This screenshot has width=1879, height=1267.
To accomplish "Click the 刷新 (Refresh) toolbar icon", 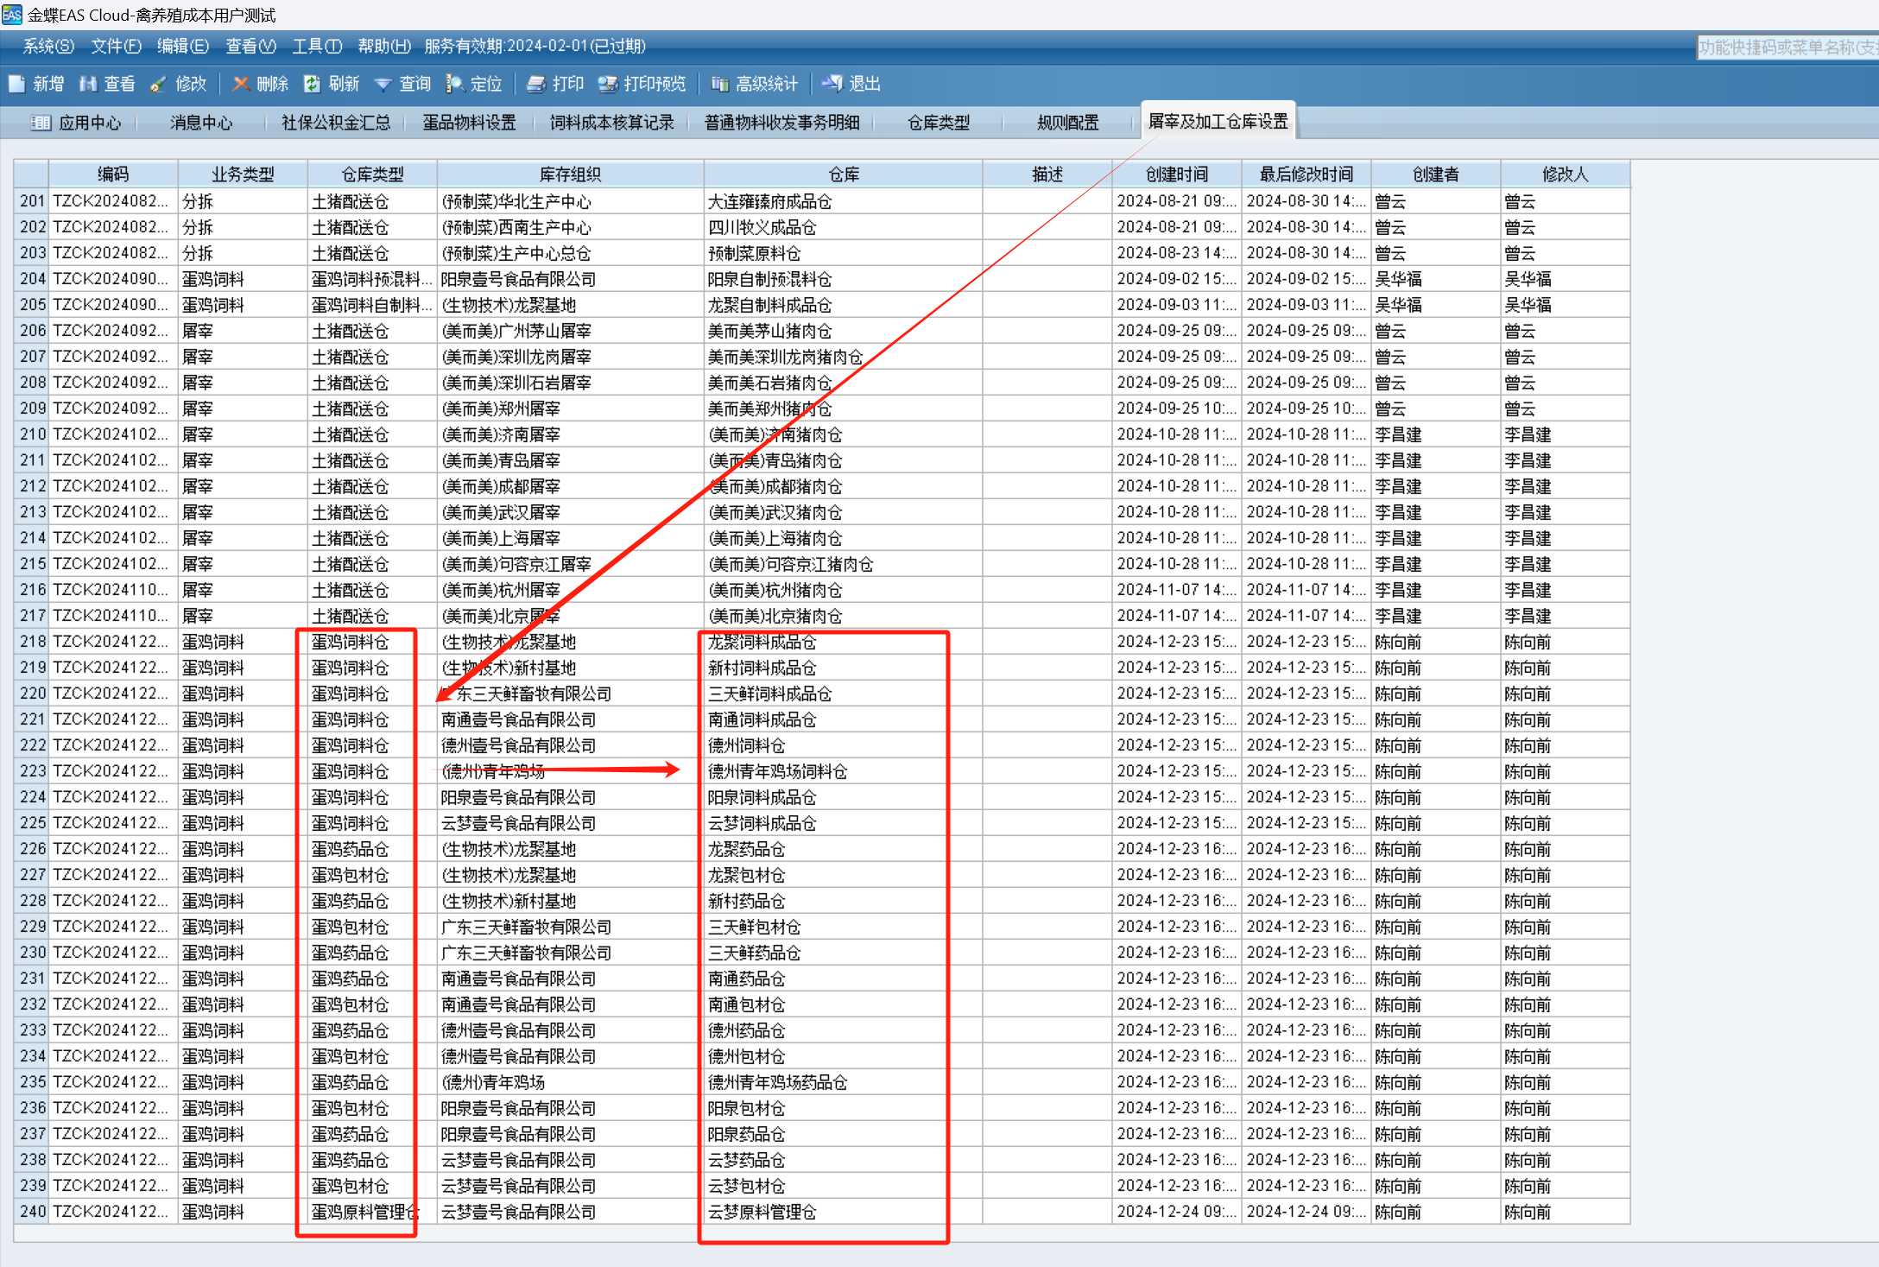I will (313, 84).
